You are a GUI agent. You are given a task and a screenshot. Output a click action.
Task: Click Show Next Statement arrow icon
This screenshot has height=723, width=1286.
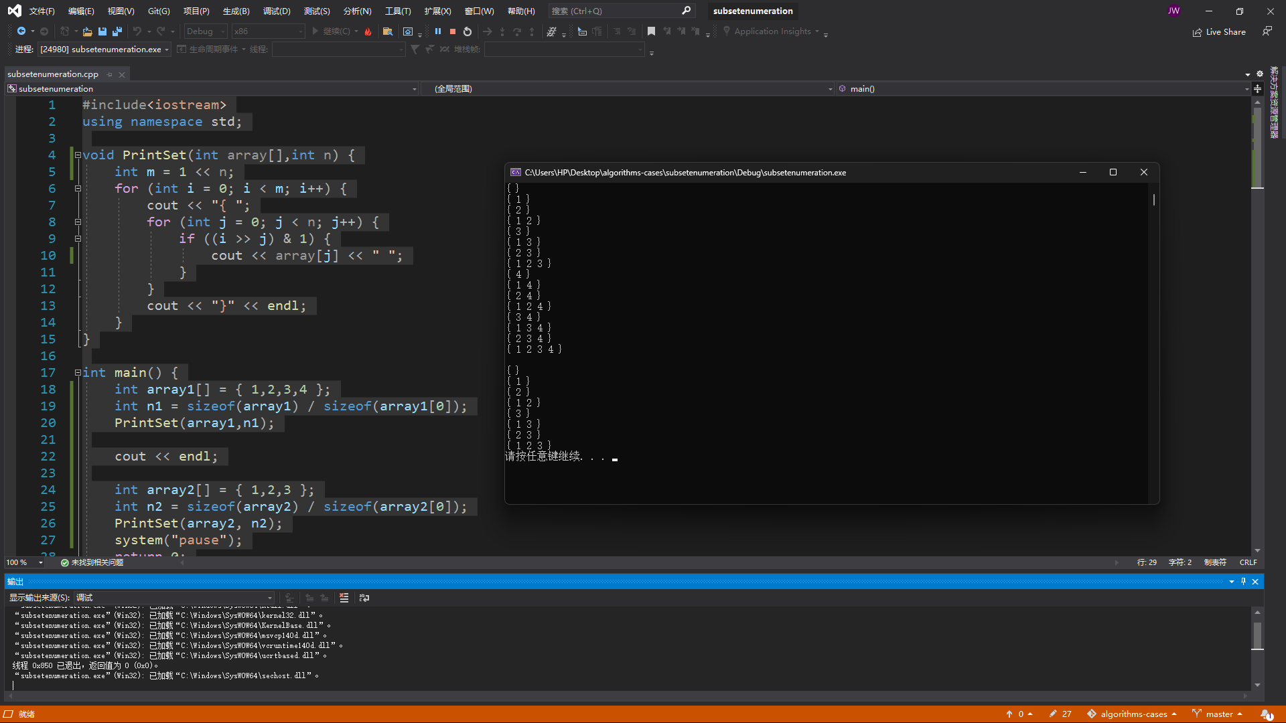[488, 31]
